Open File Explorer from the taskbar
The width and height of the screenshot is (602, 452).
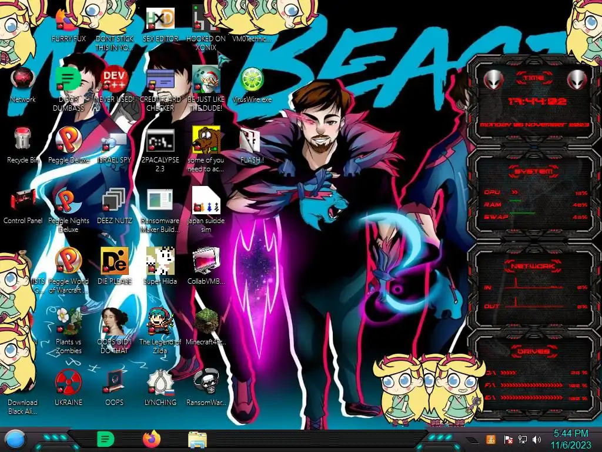(x=198, y=440)
